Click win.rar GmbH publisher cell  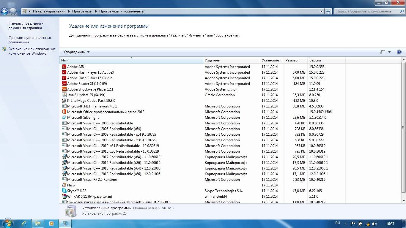click(216, 197)
